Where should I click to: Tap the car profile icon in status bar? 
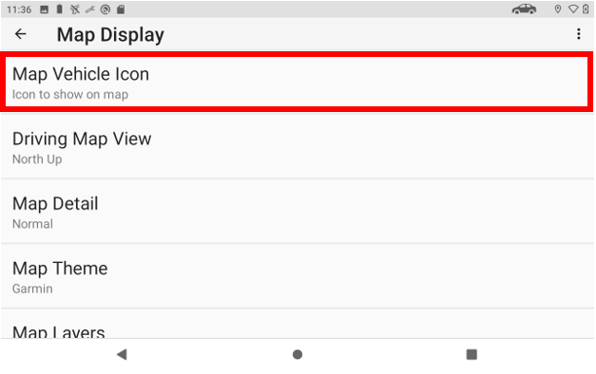click(524, 9)
